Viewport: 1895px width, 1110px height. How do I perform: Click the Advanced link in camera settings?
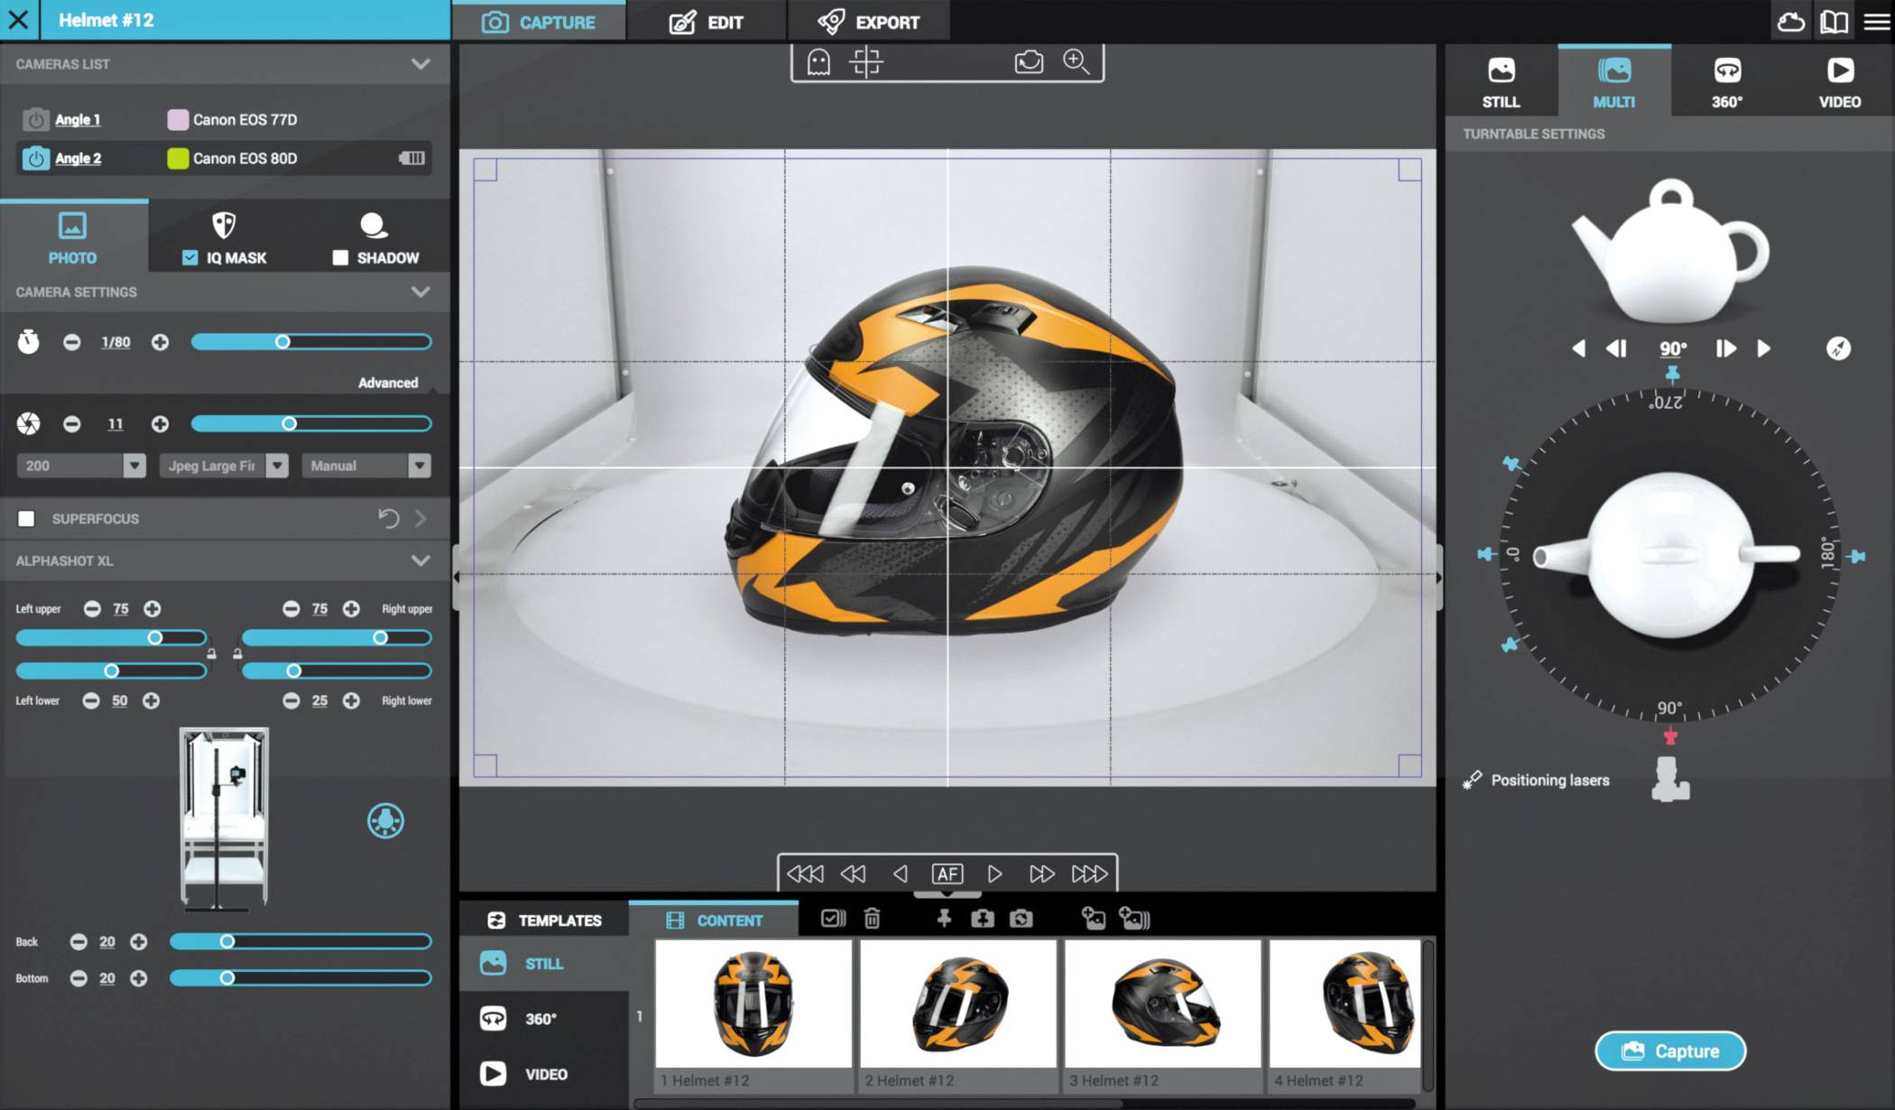[x=388, y=383]
